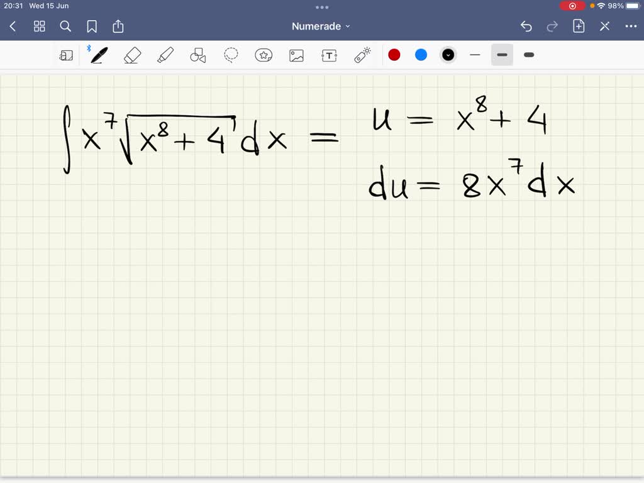This screenshot has width=644, height=483.
Task: Open the Share sheet
Action: tap(118, 26)
